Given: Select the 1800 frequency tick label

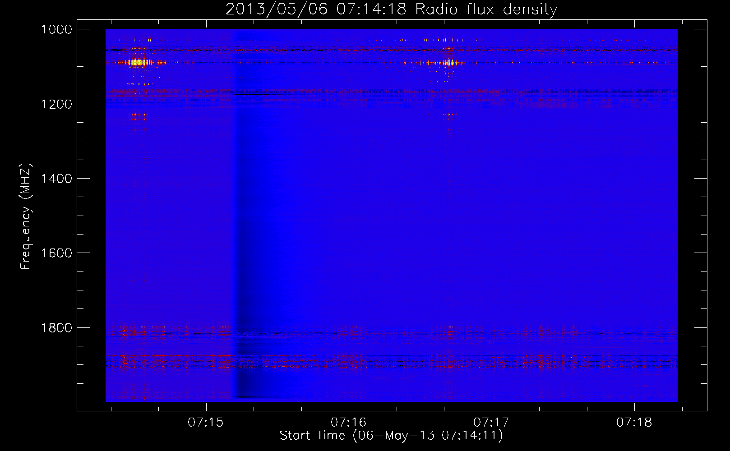Looking at the screenshot, I should pos(56,327).
